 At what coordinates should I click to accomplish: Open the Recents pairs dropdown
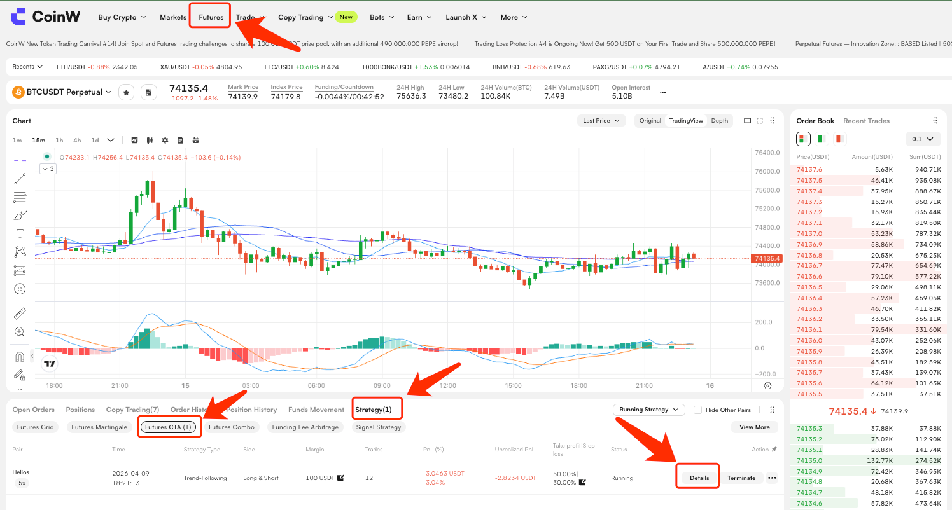27,67
